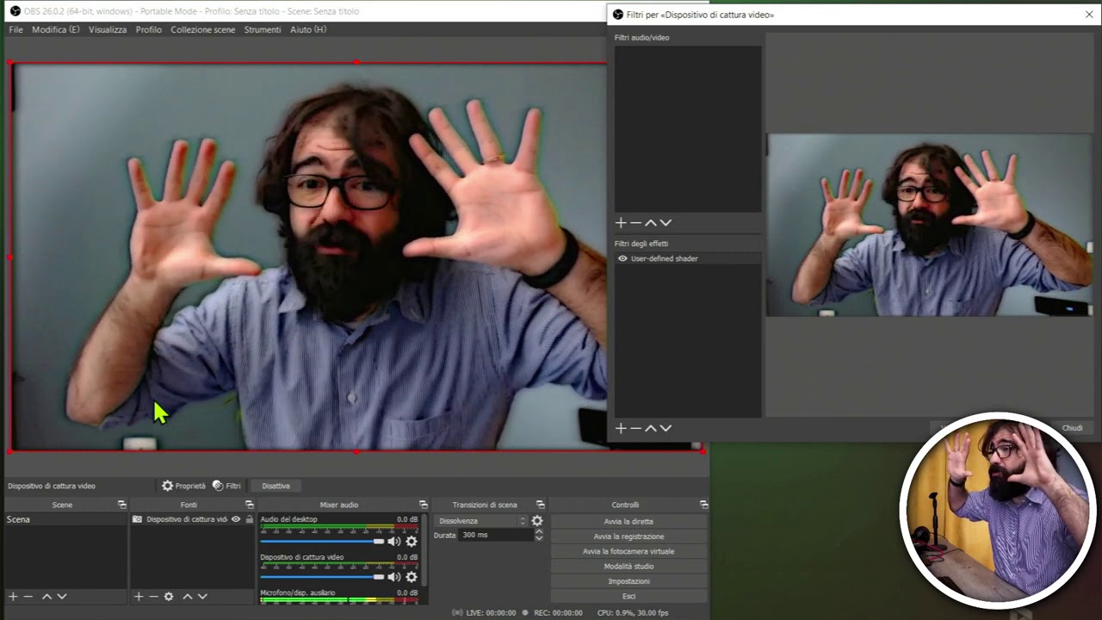1102x620 pixels.
Task: Open gear menu for Dispositivo di cattura video audio
Action: click(412, 577)
